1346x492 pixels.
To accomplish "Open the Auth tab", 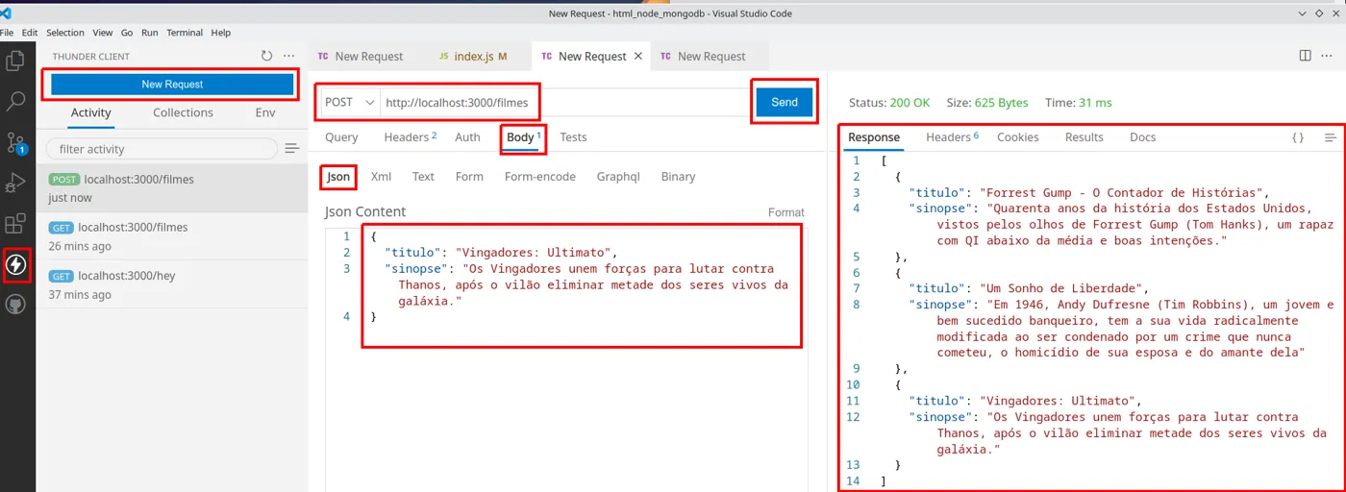I will (467, 137).
